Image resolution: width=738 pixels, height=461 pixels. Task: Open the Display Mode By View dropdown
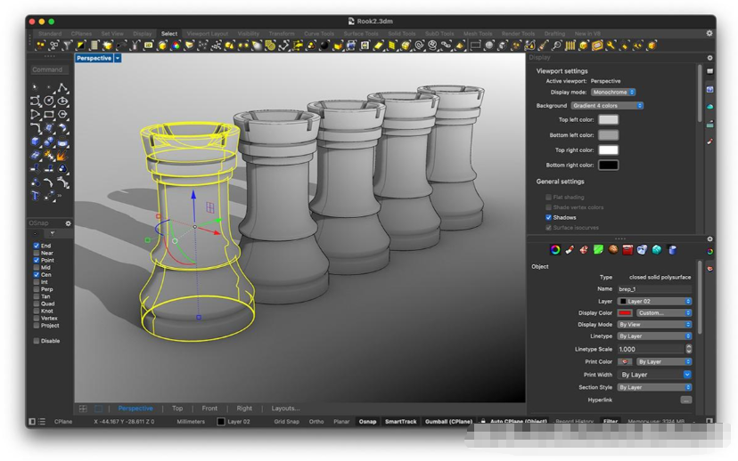pos(654,325)
